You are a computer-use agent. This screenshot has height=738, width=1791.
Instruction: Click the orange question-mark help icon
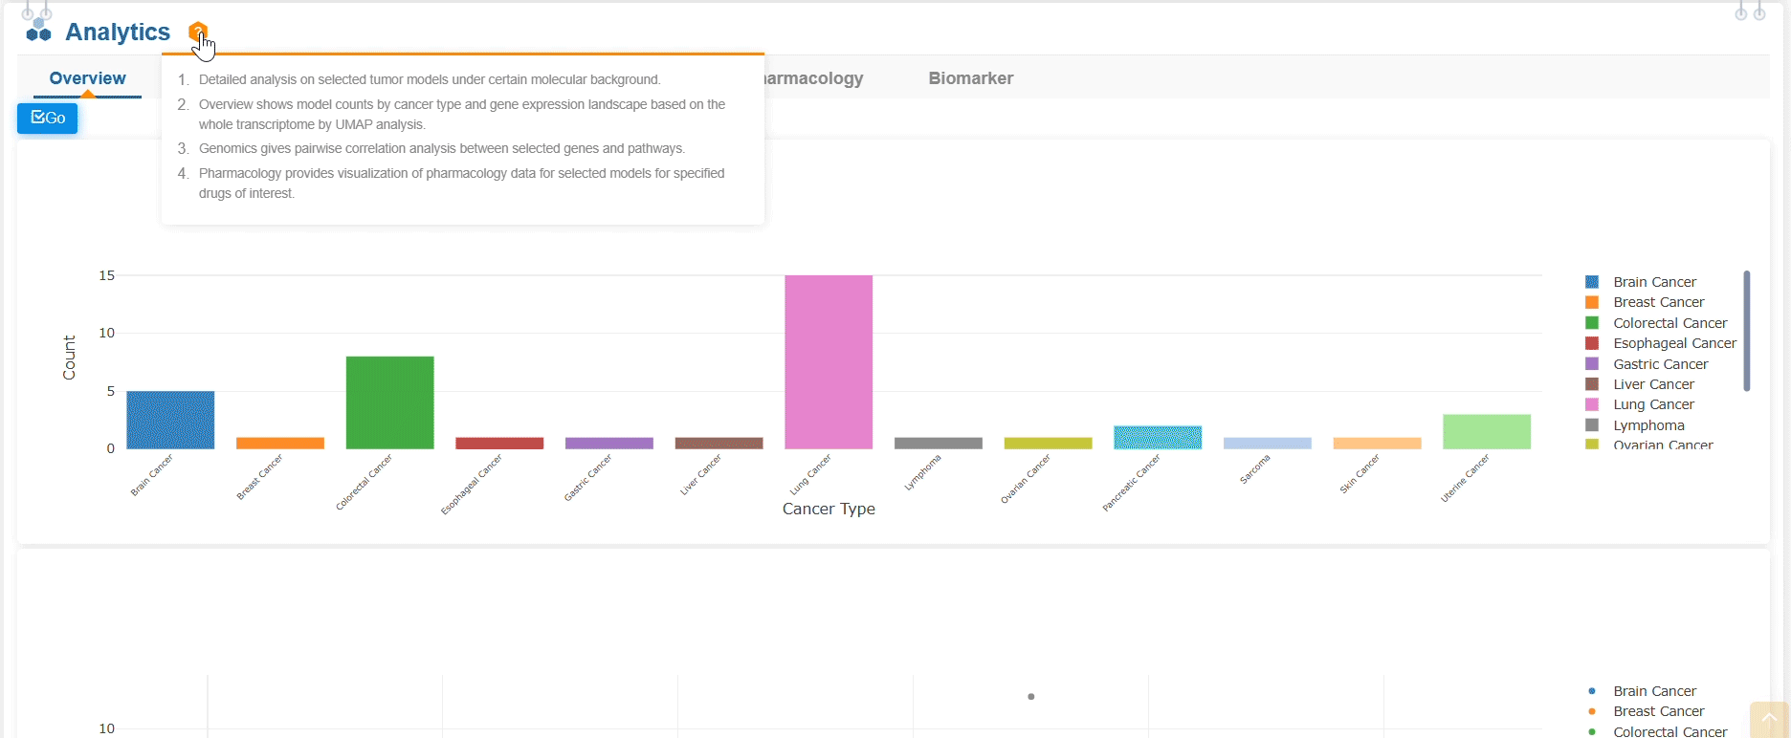(197, 32)
